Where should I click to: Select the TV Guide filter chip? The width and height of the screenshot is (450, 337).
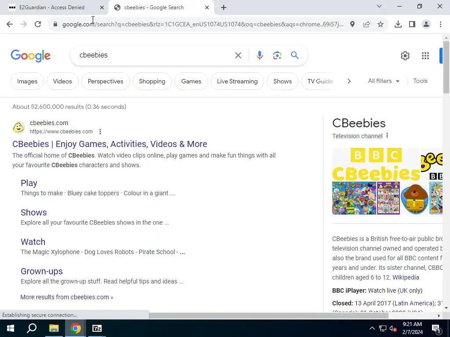320,81
